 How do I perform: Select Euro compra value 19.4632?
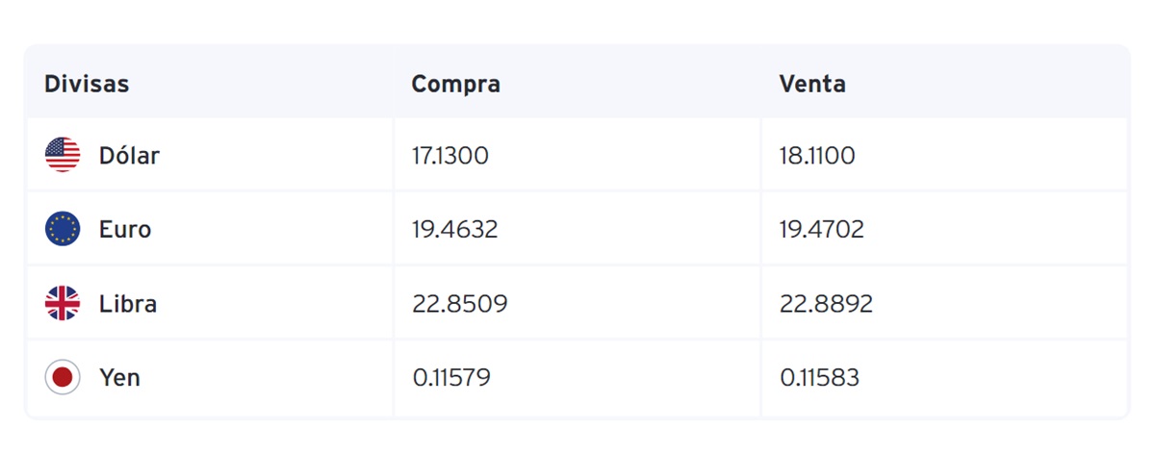(455, 230)
